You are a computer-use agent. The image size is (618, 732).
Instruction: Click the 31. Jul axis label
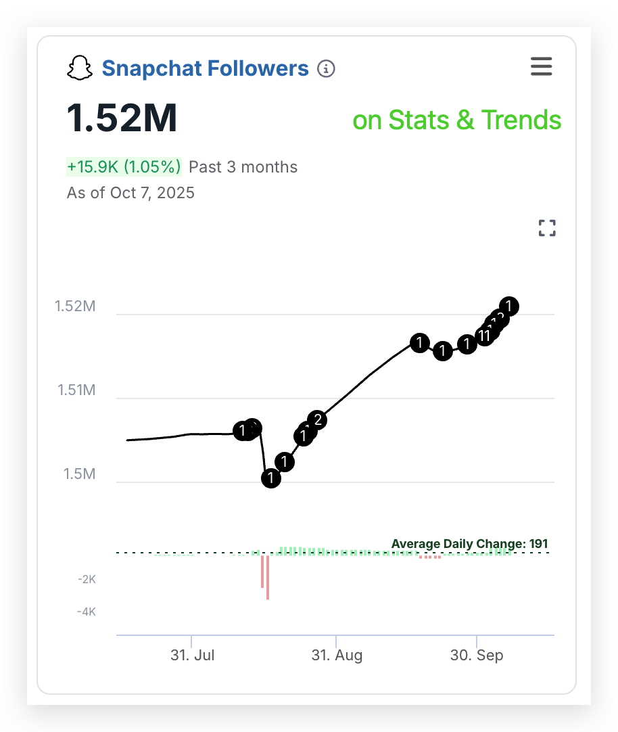pyautogui.click(x=193, y=655)
